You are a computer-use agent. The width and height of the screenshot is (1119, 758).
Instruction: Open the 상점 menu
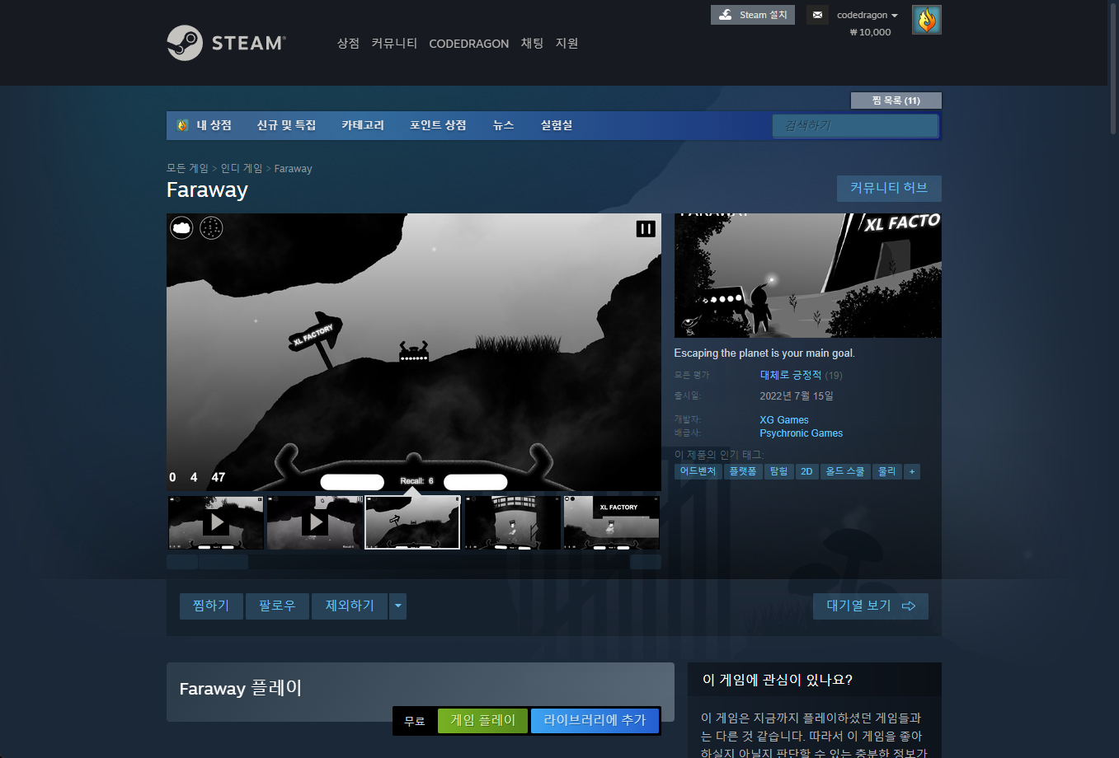[348, 43]
